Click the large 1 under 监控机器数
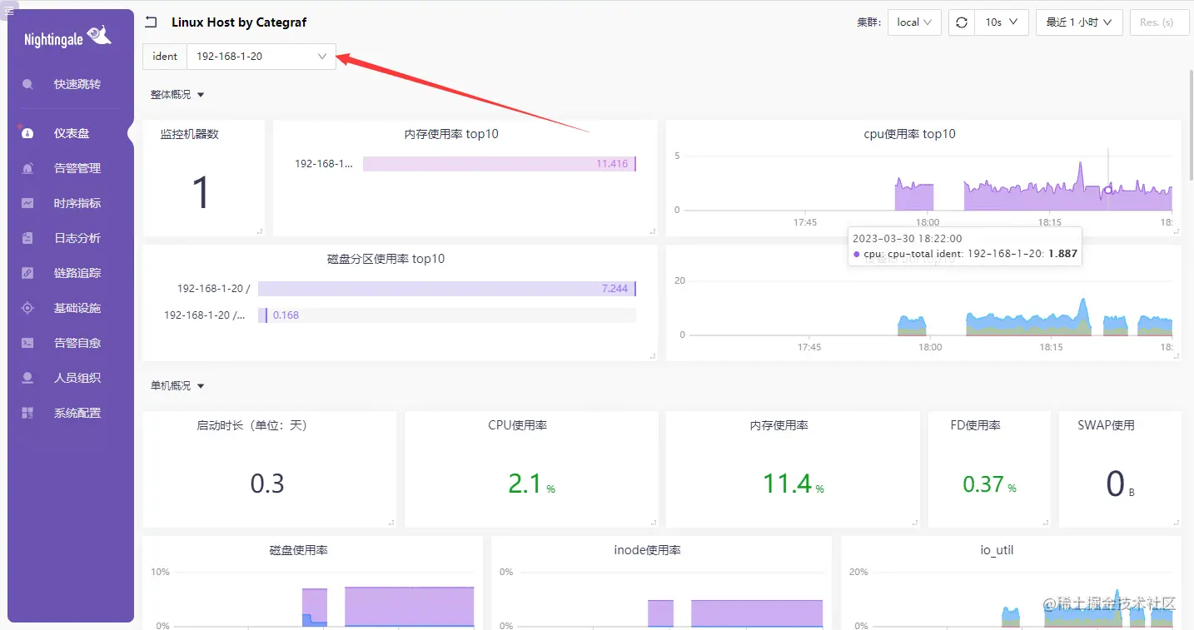The height and width of the screenshot is (630, 1194). click(x=201, y=192)
